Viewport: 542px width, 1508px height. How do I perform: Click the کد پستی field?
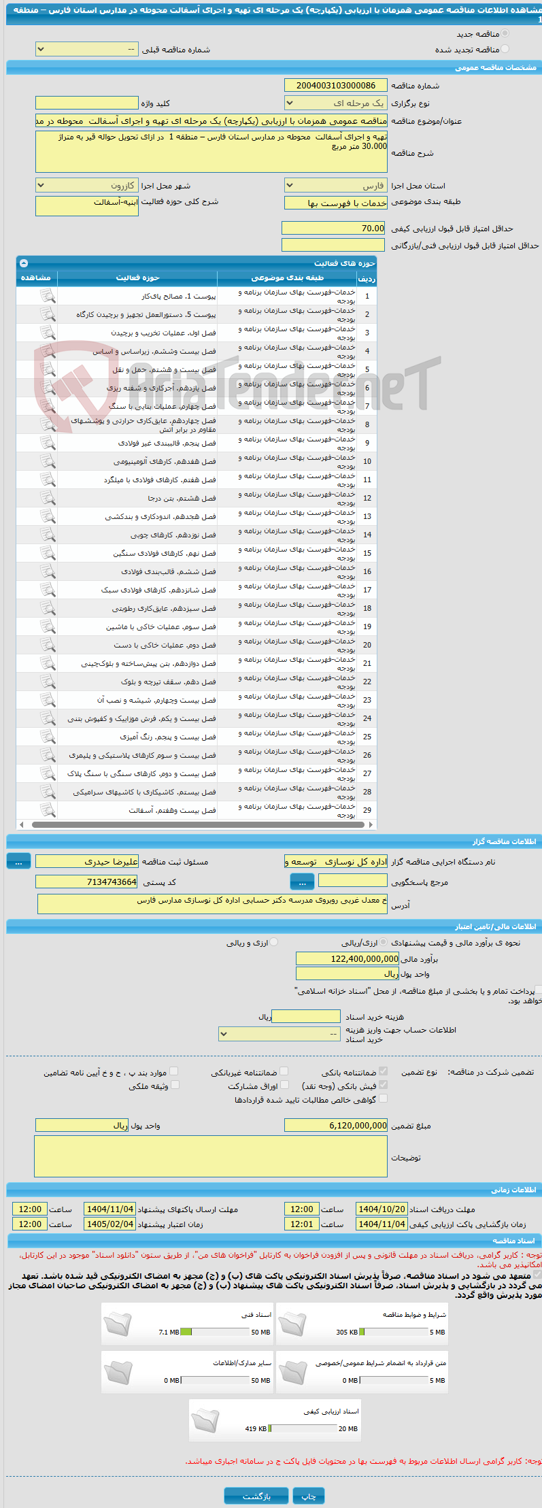point(86,882)
